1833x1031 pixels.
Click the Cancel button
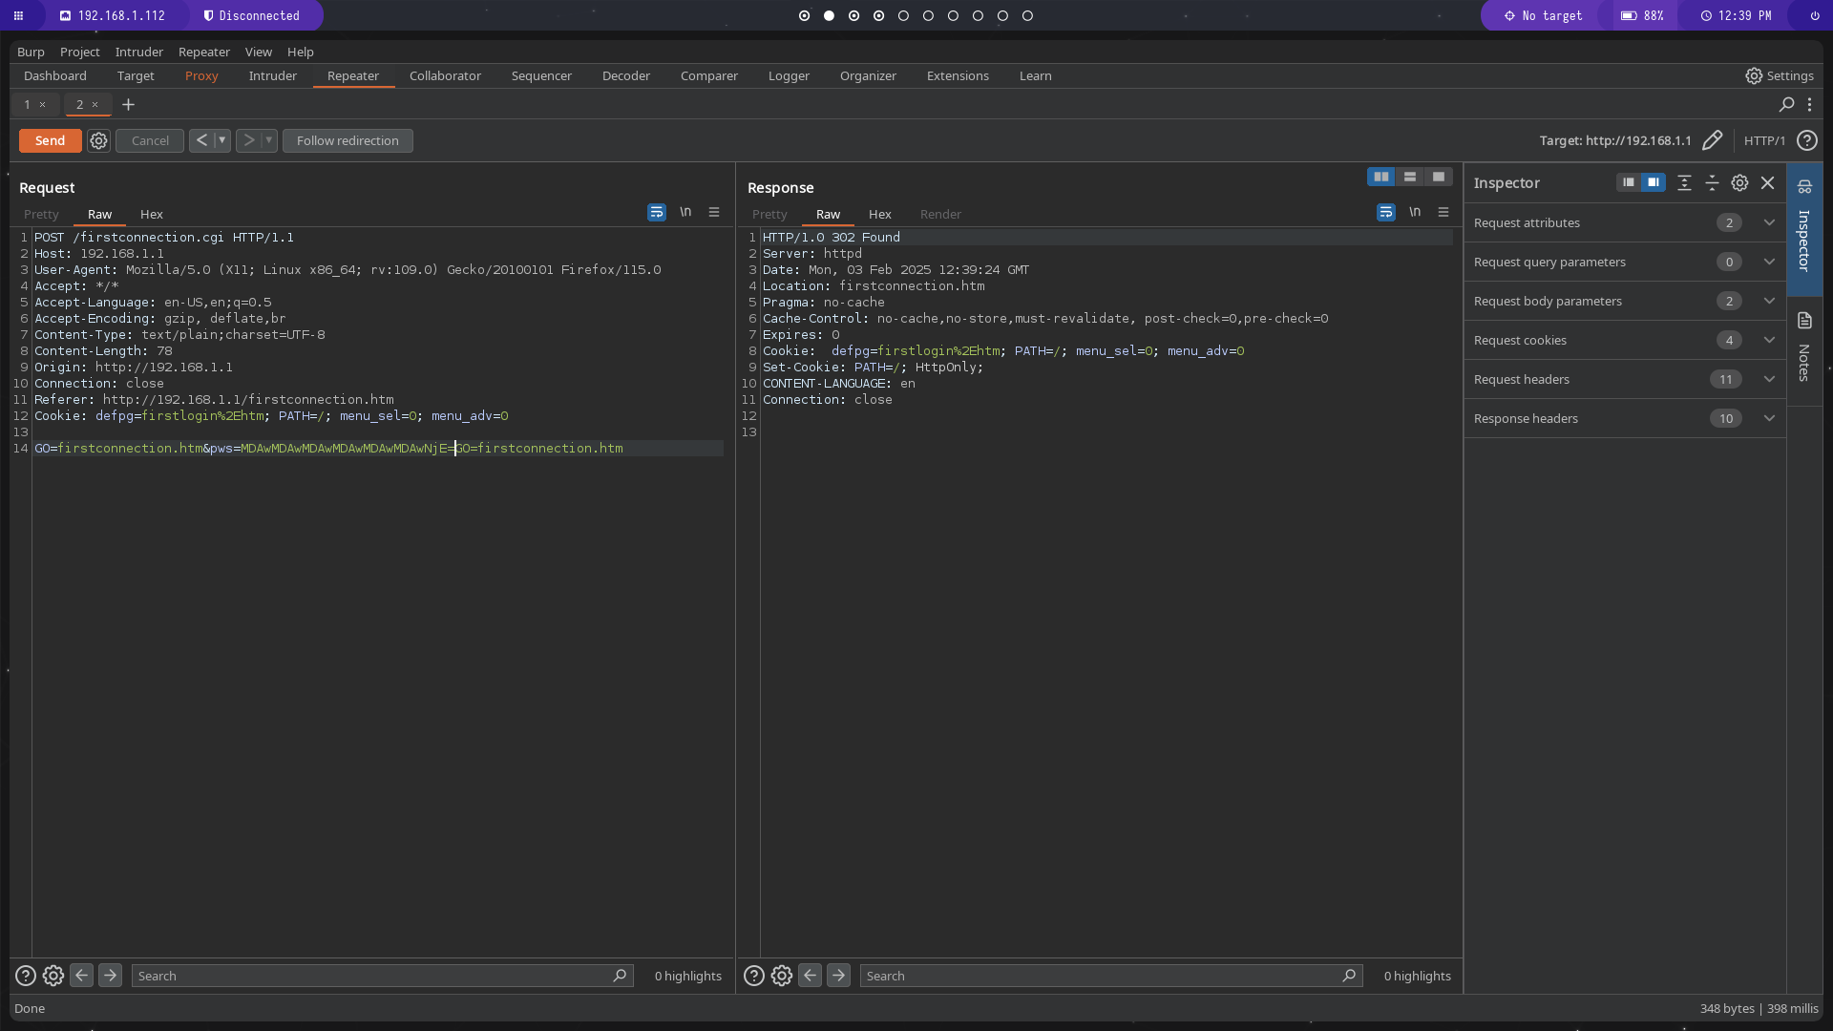[x=150, y=140]
